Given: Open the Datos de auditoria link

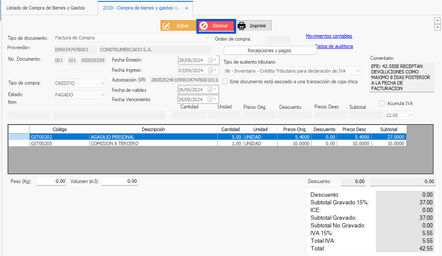Looking at the screenshot, I should [334, 46].
